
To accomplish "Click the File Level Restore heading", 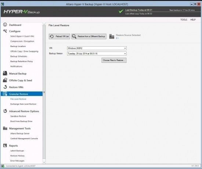I will [x=59, y=25].
